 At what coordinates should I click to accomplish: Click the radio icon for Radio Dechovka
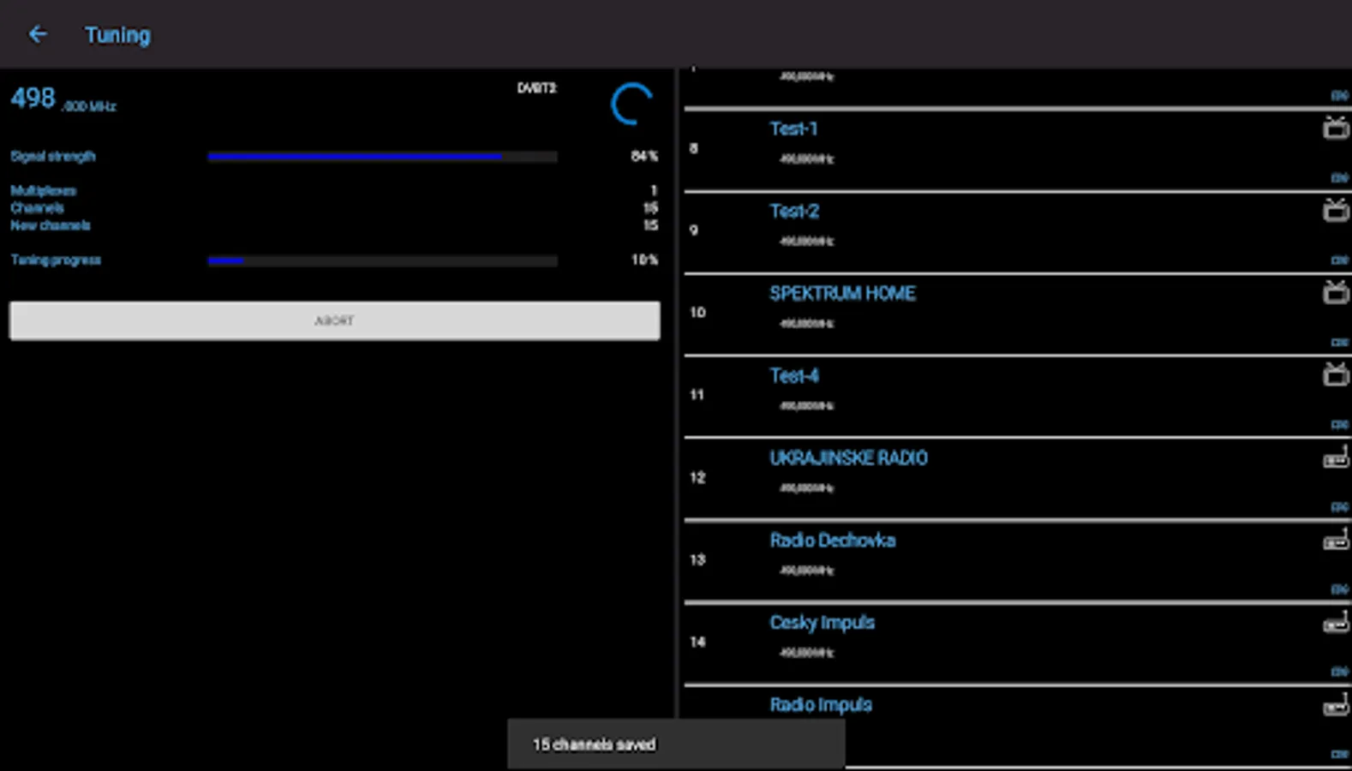pyautogui.click(x=1336, y=541)
